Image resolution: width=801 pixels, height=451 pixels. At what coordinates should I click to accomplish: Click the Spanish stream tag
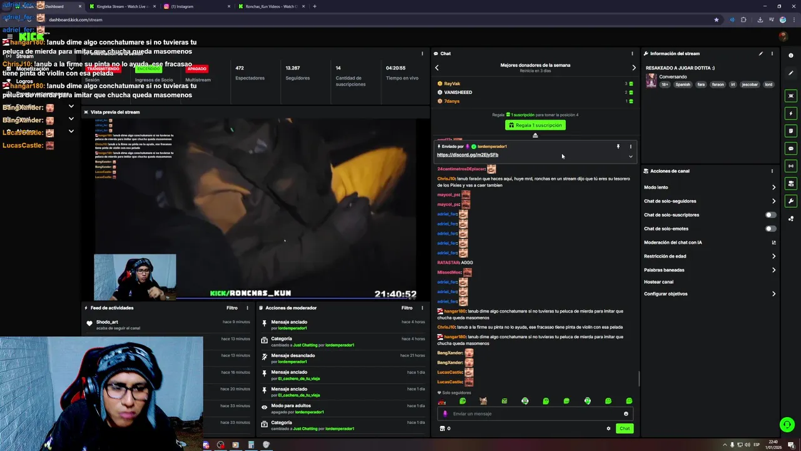pos(683,85)
